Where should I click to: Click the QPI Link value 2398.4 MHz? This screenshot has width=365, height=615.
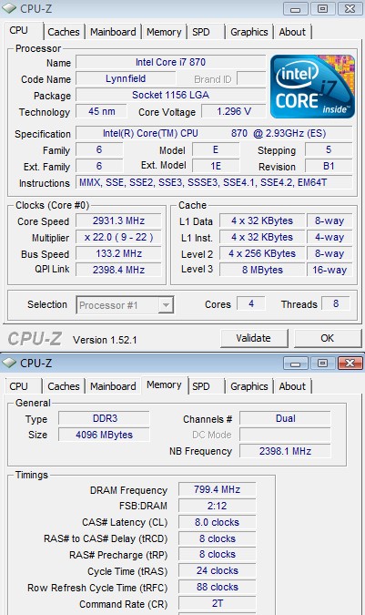tap(118, 270)
